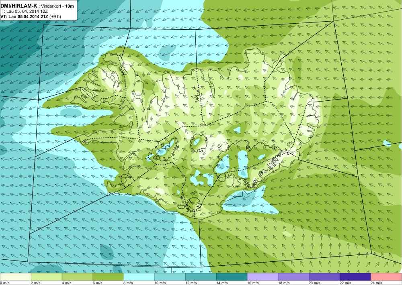Click the '8 m/s' legend label
The height and width of the screenshot is (285, 402).
(129, 283)
